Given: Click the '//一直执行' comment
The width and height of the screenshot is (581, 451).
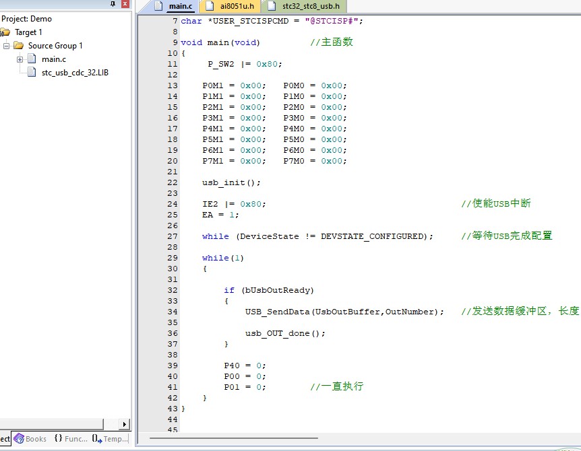Looking at the screenshot, I should [x=337, y=386].
